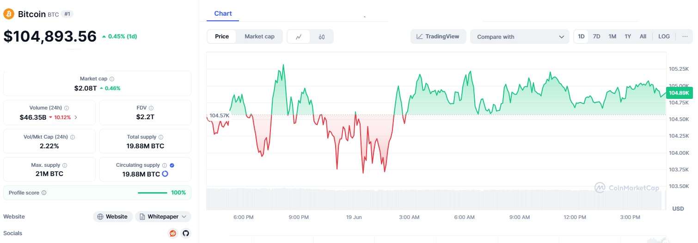Image resolution: width=698 pixels, height=243 pixels.
Task: Open the Reddit social link icon
Action: click(x=172, y=233)
